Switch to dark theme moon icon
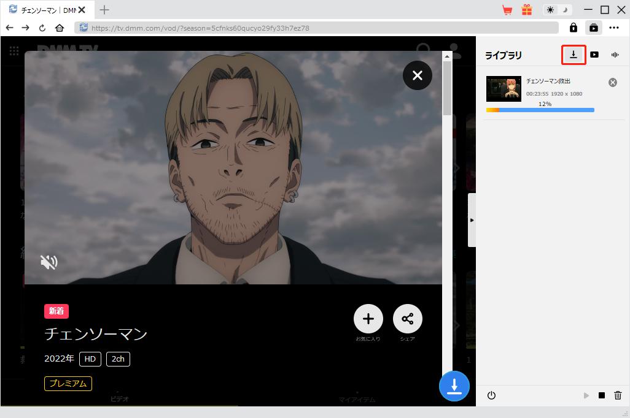 (x=564, y=10)
